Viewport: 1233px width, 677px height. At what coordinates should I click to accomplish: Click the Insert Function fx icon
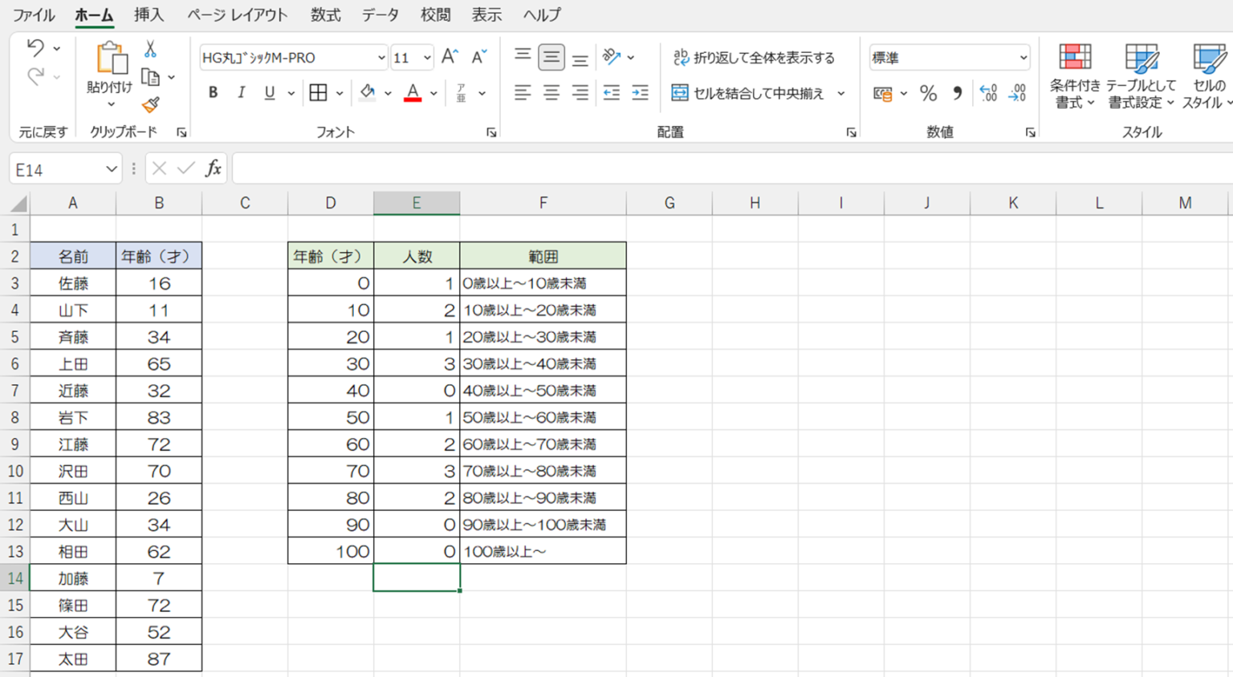pos(213,168)
